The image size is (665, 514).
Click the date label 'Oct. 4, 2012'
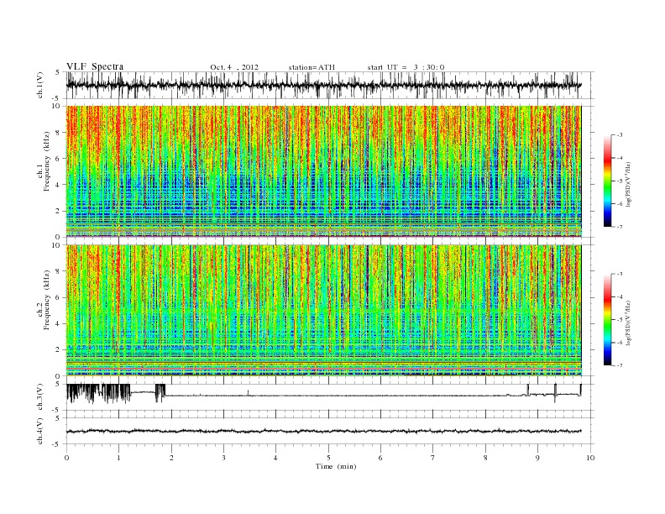234,67
